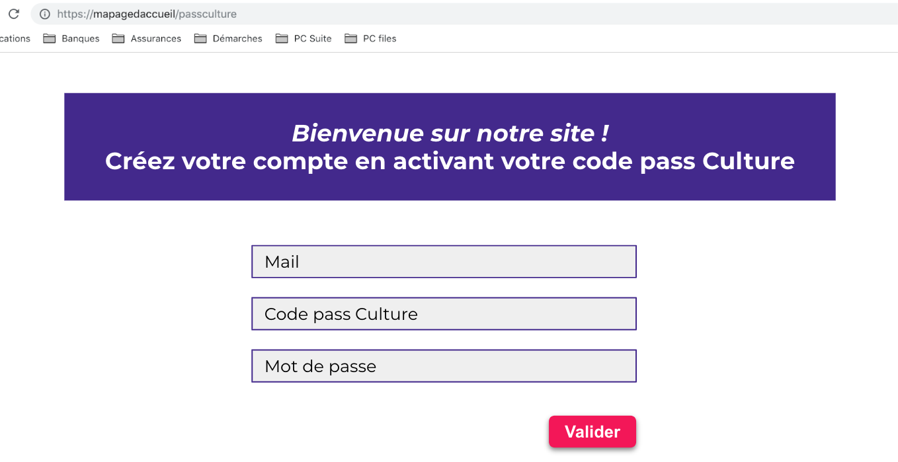Click the folder icon beside Assurances

pos(118,38)
